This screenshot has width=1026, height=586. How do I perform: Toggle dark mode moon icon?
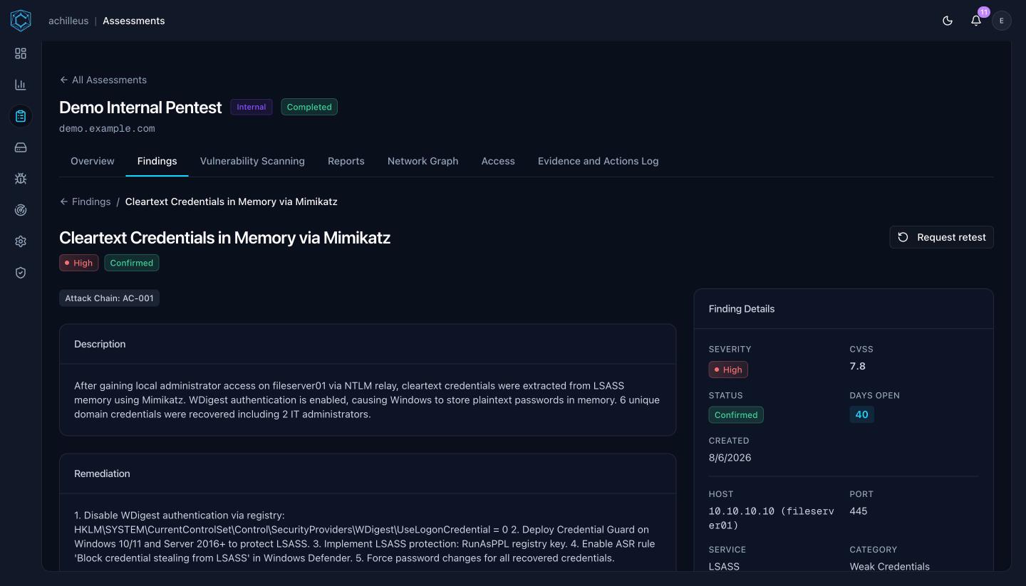(948, 21)
